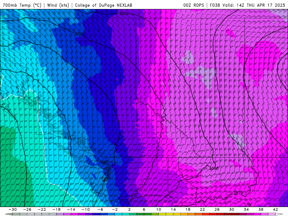The image size is (288, 216).
Task: Click the -26 colorbar tick label
Action: tap(27, 210)
